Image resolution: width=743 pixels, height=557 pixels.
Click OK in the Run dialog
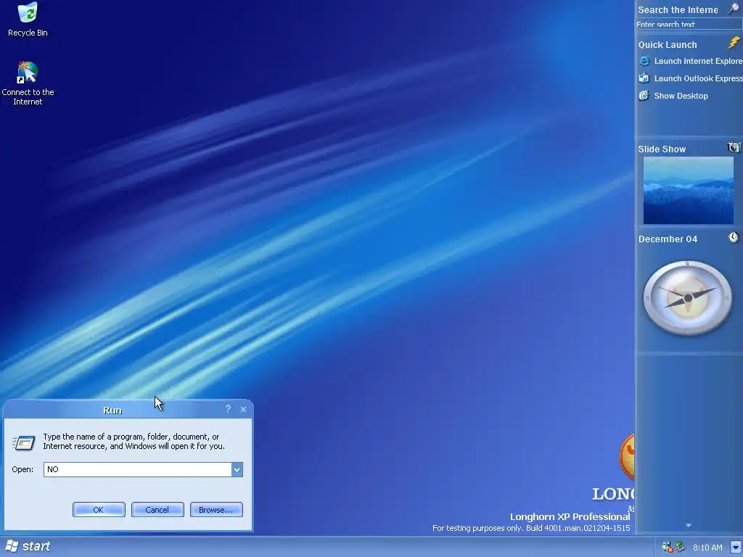pyautogui.click(x=99, y=510)
